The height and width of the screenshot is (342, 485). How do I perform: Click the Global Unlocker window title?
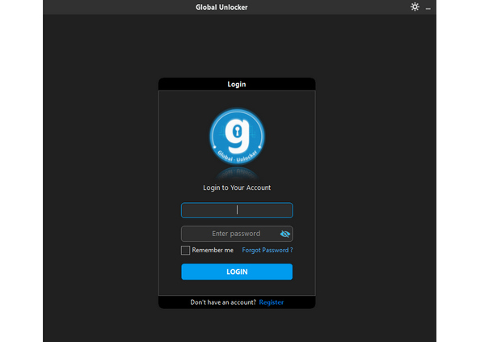(221, 7)
